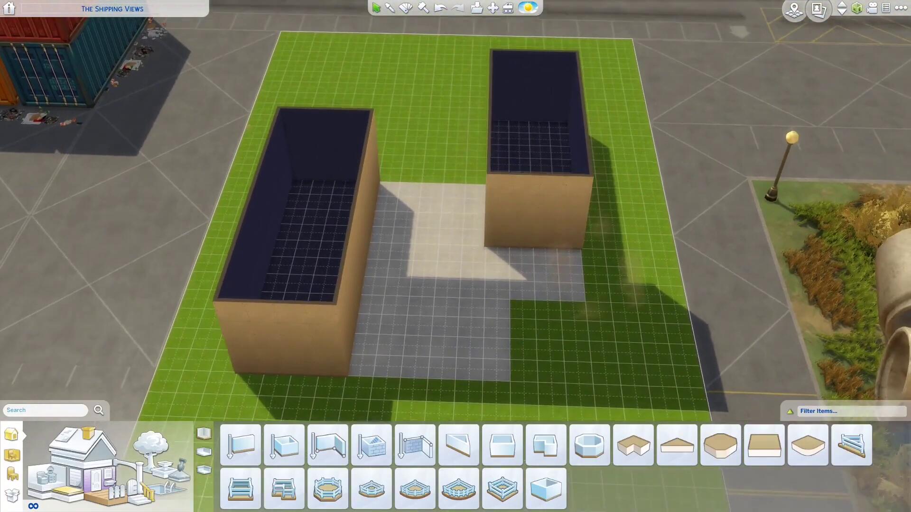Screen dimensions: 911x512
Task: Expand the Filter Items panel
Action: [790, 411]
